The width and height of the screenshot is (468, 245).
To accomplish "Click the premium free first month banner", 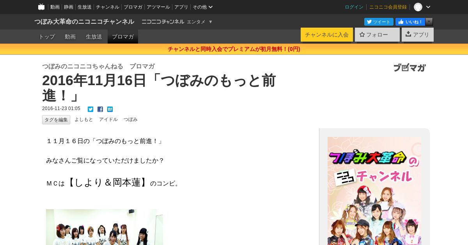I will click(x=234, y=49).
